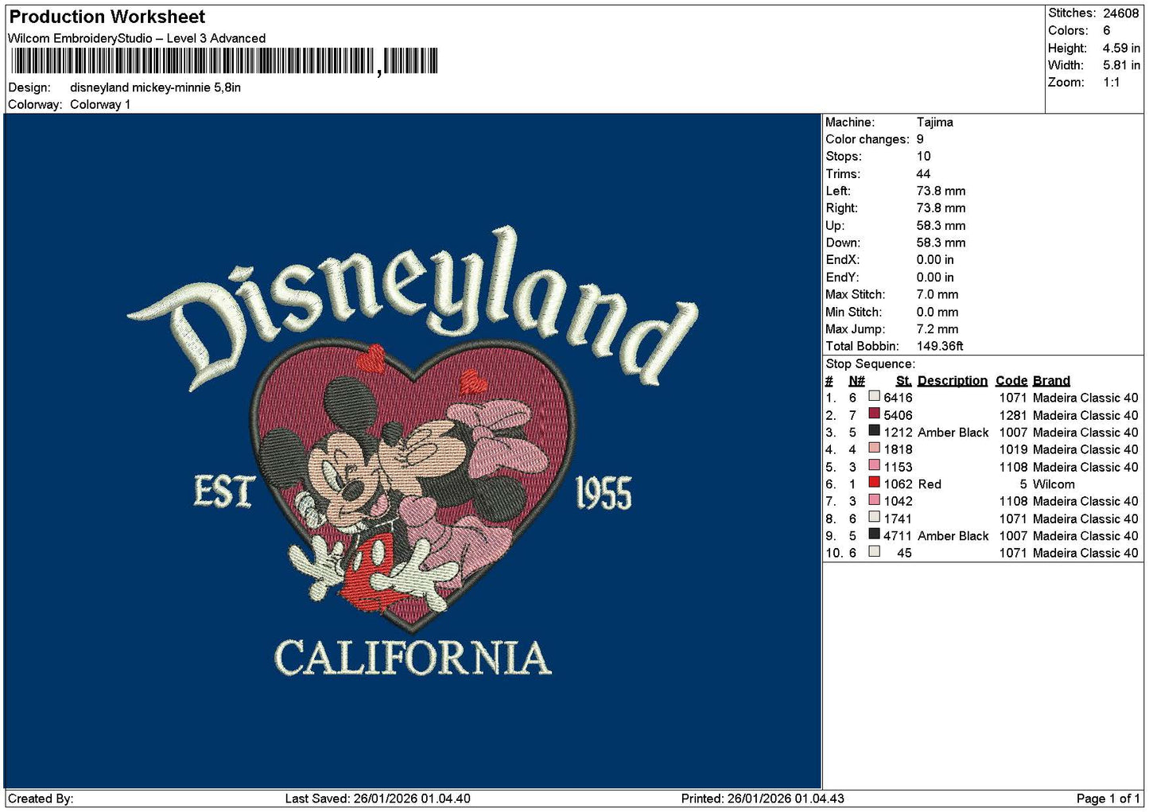Select the pink swatch beside 1153
Image resolution: width=1149 pixels, height=812 pixels.
click(x=874, y=465)
